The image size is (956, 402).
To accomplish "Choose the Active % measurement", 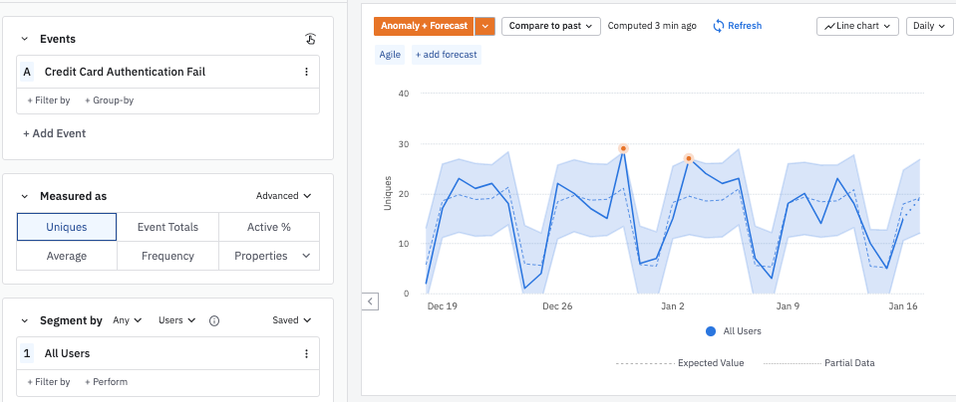I will tap(268, 227).
